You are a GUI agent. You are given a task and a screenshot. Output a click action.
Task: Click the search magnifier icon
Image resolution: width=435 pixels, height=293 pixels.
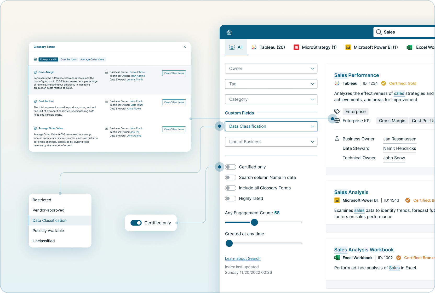coord(379,32)
